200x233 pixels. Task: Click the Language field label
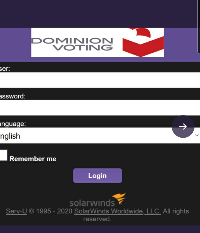(x=13, y=124)
